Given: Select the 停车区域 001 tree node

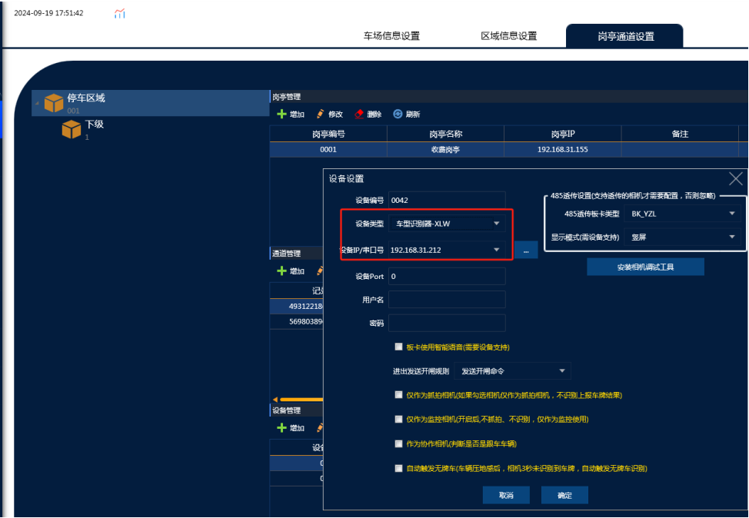Looking at the screenshot, I should pyautogui.click(x=151, y=103).
